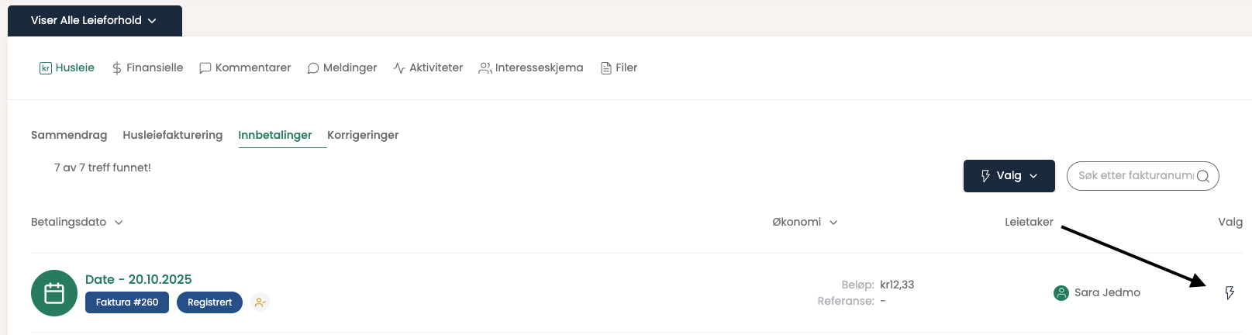
Task: Click Sara Jedmo's green avatar icon
Action: click(x=1061, y=292)
